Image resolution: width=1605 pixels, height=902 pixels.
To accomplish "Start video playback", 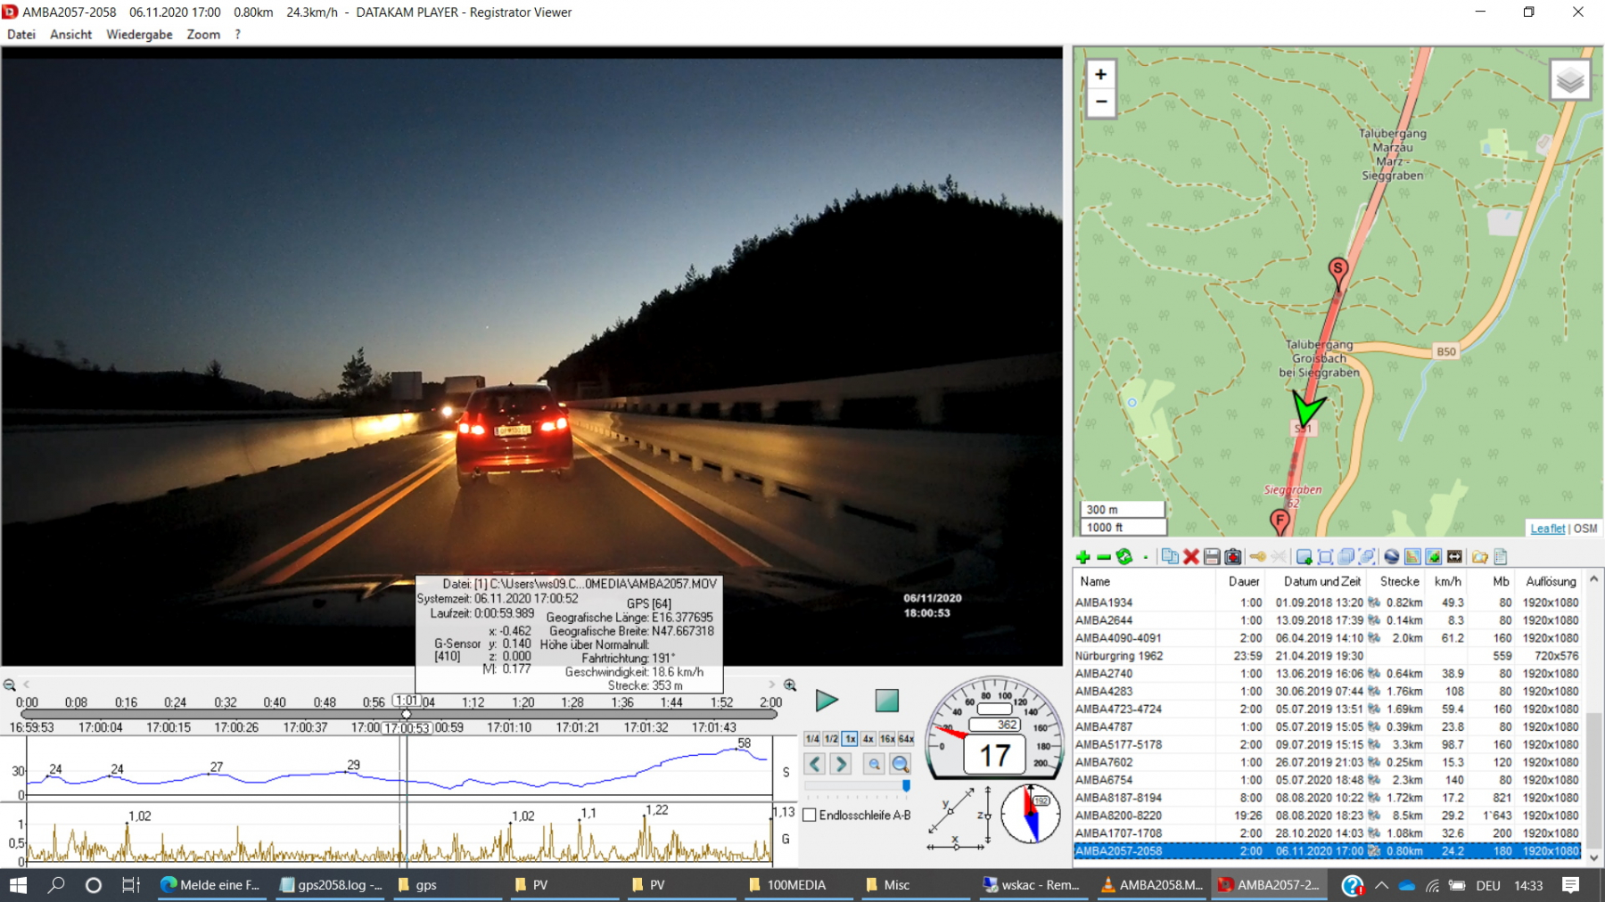I will pos(827,701).
